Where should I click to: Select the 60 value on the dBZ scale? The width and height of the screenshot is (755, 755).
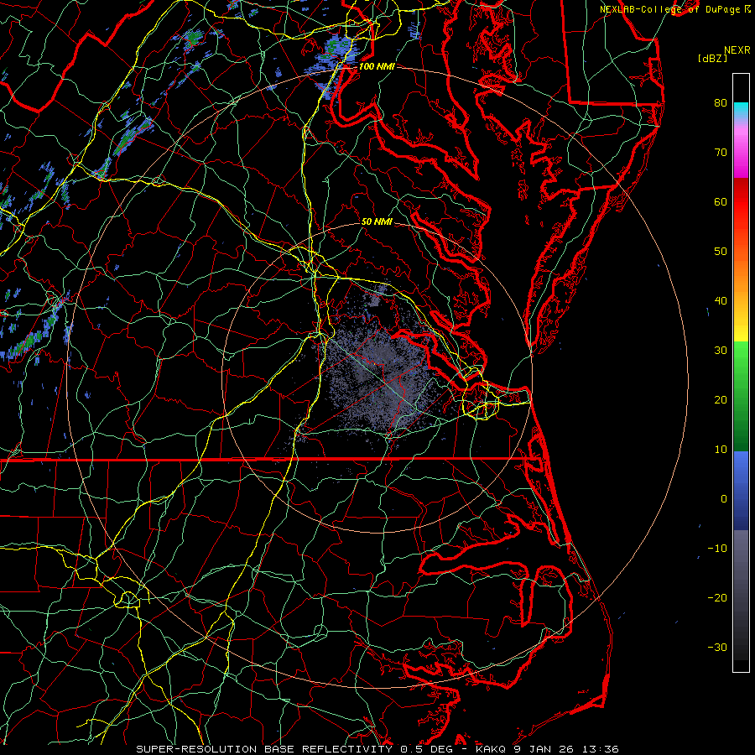721,201
